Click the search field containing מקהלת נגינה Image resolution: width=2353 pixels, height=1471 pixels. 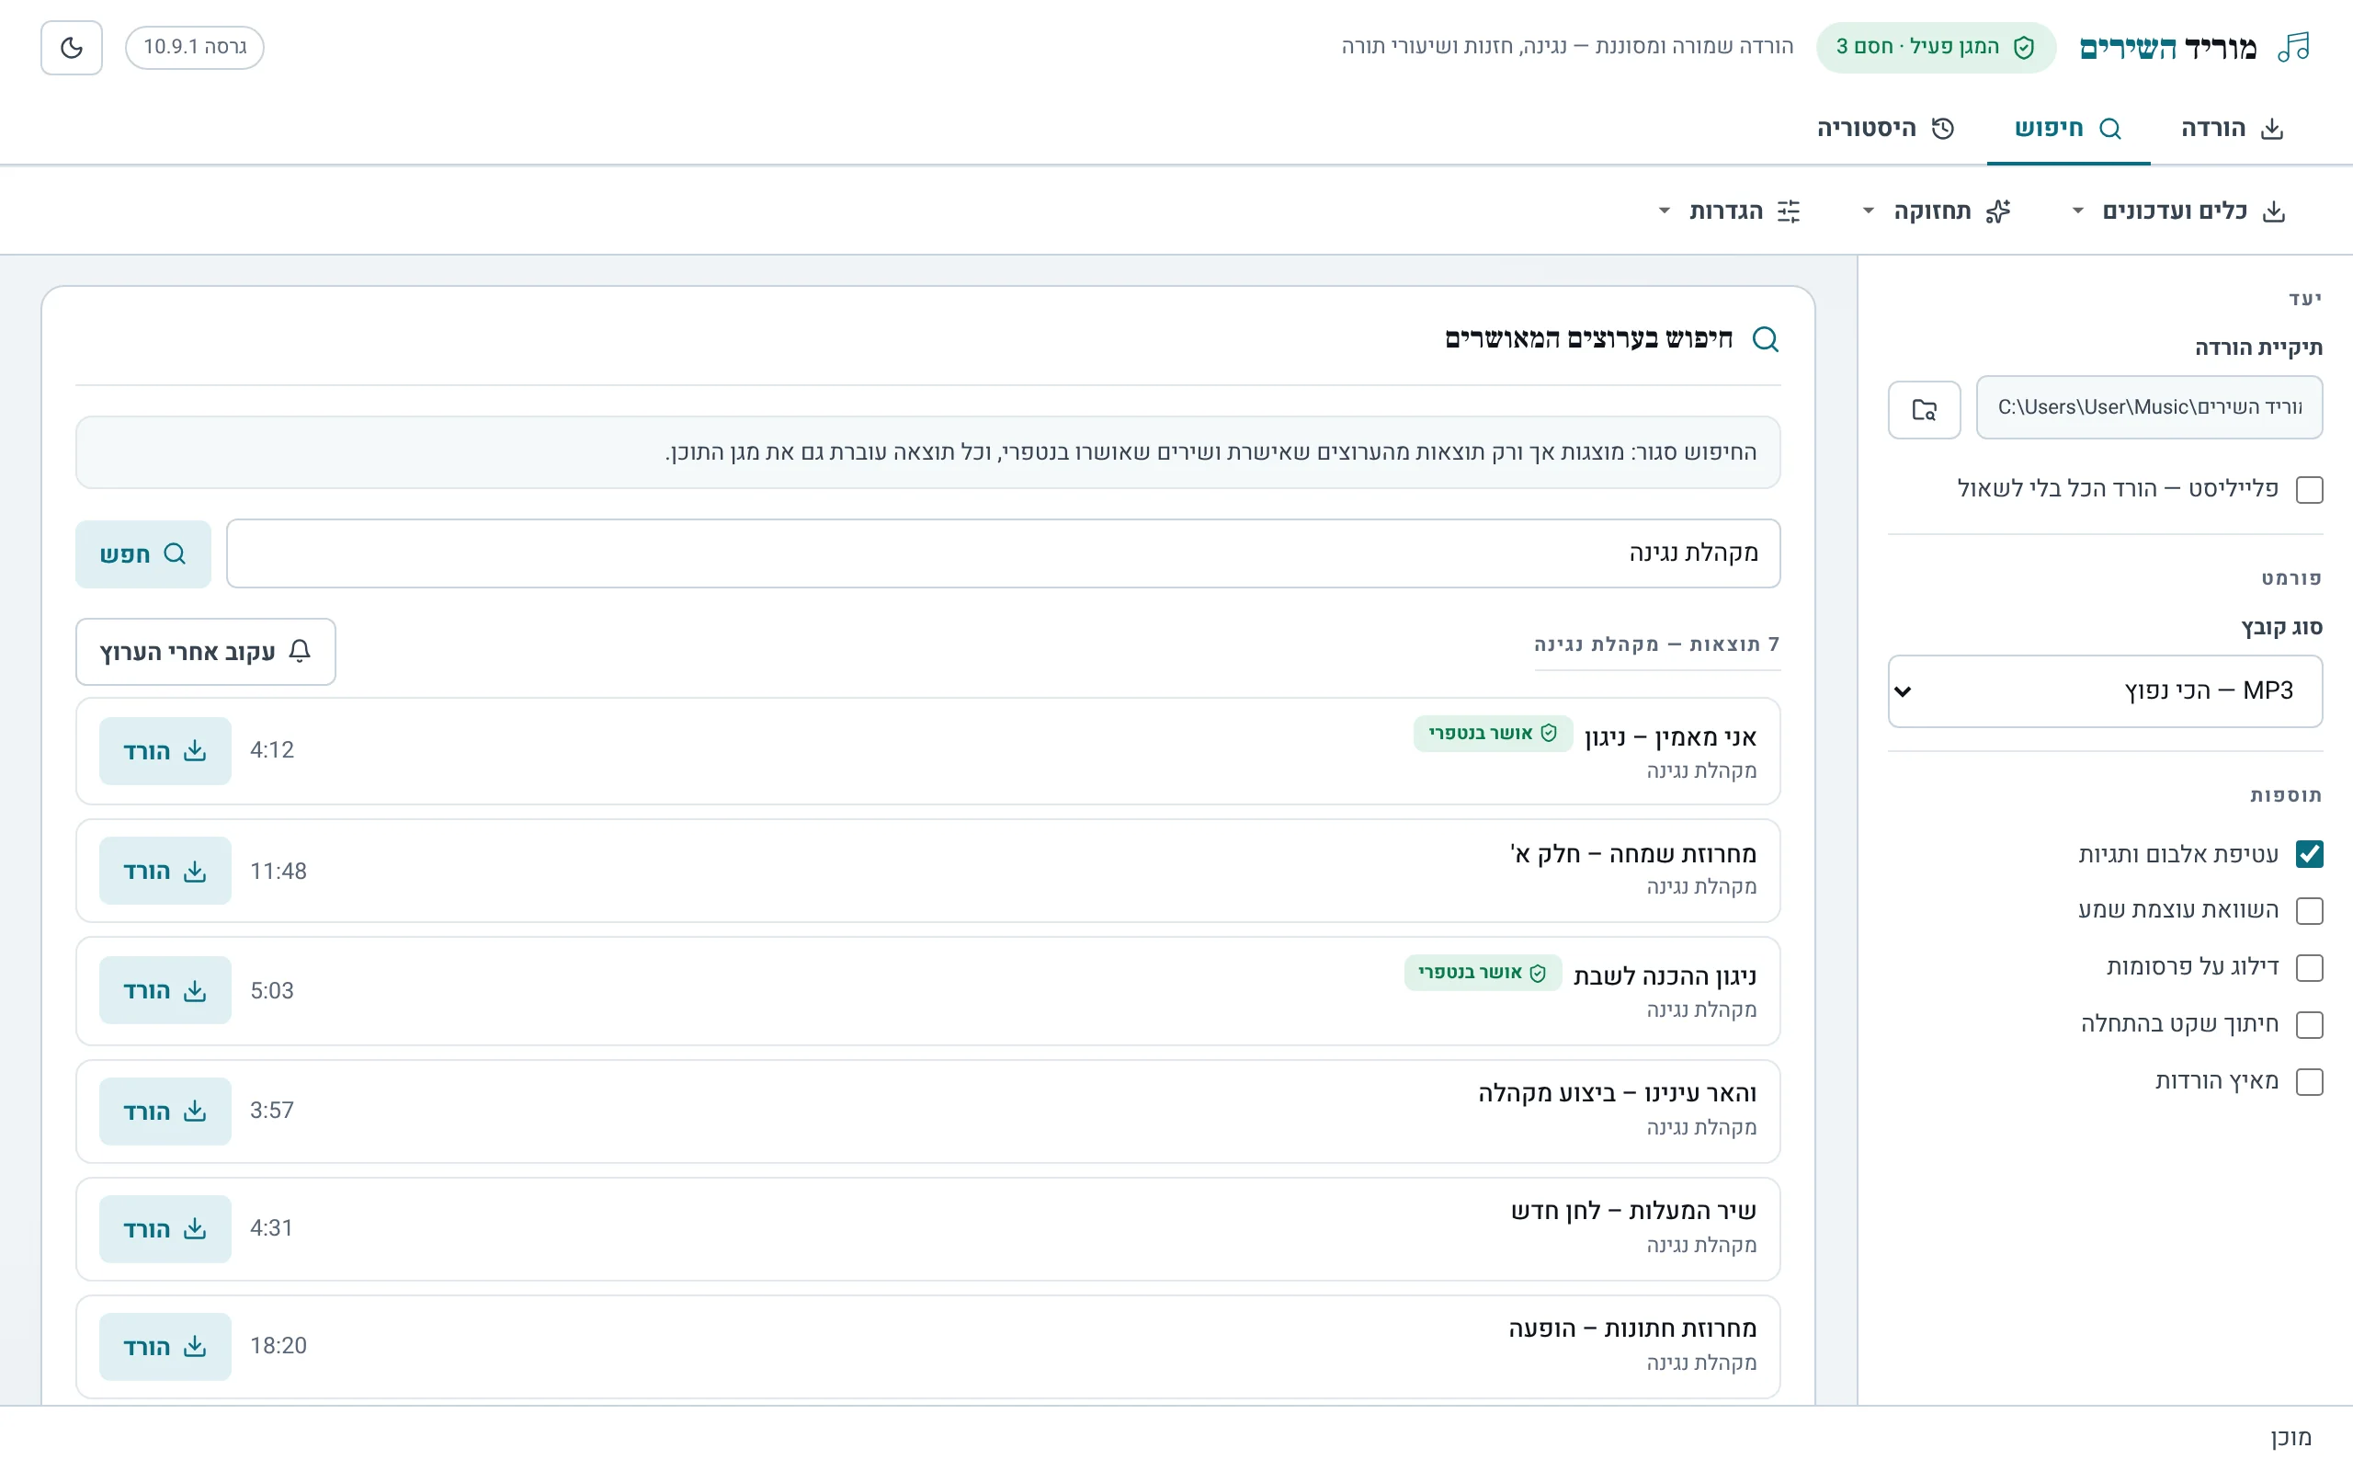[1004, 553]
